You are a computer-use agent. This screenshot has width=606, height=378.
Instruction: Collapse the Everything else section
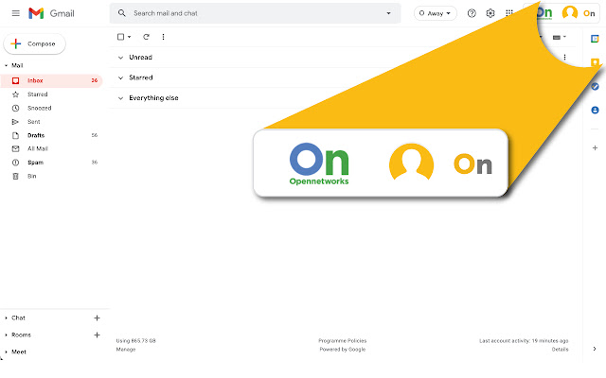(120, 98)
